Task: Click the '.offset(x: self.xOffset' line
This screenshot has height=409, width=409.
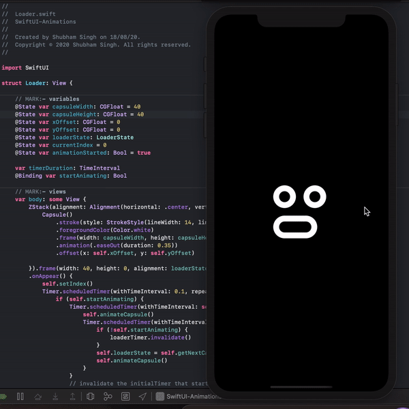Action: coord(125,253)
